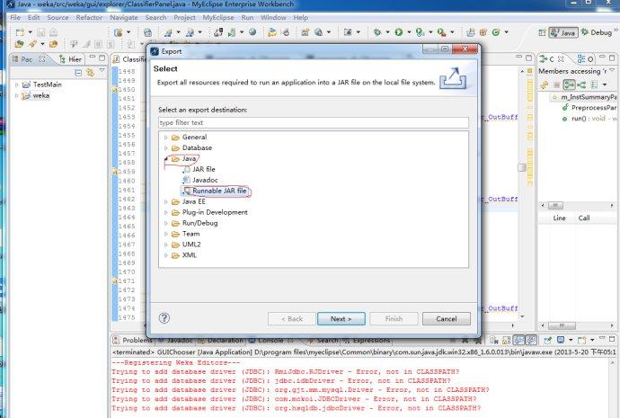Expand the Team category
Viewport: 620px width, 418px height.
(166, 234)
